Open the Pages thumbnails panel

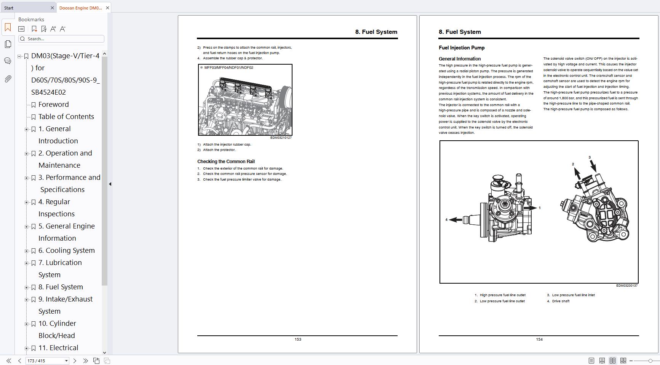tap(8, 44)
